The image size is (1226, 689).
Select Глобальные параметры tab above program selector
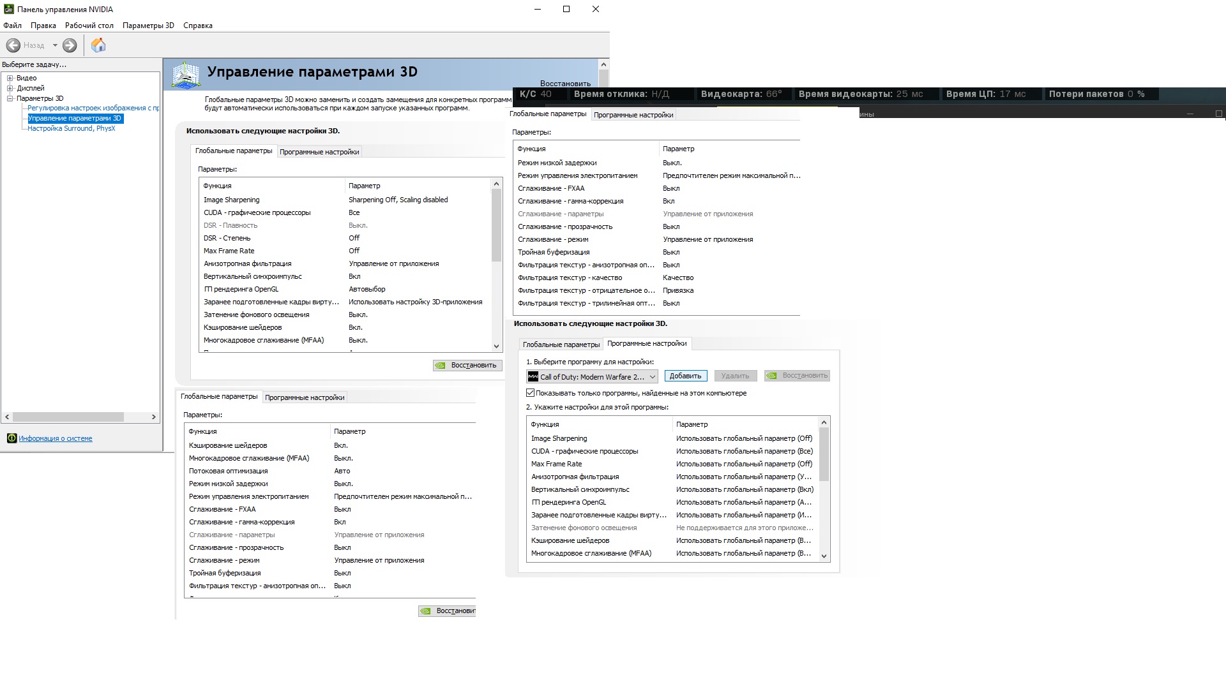(x=561, y=344)
